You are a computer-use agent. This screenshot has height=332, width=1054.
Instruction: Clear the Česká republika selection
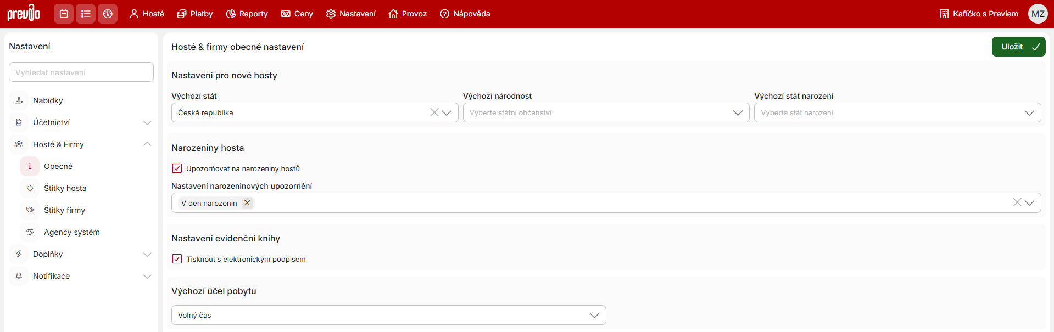point(434,112)
